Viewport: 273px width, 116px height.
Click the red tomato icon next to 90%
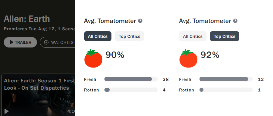tap(93, 58)
